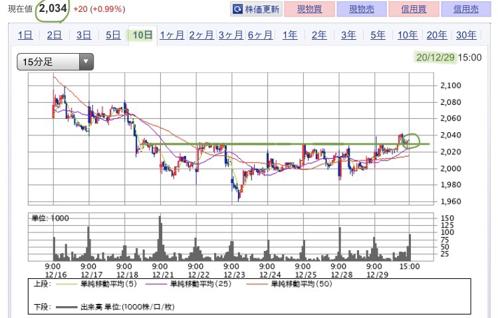Viewport: 498px width, 318px height.
Task: Open the 信用買 order button
Action: click(414, 9)
